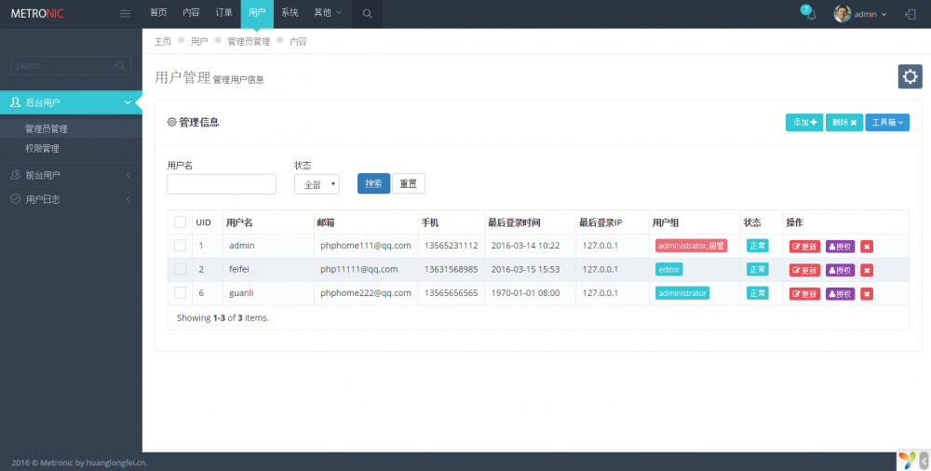This screenshot has width=931, height=471.
Task: Open the 内容 top menu
Action: click(191, 13)
